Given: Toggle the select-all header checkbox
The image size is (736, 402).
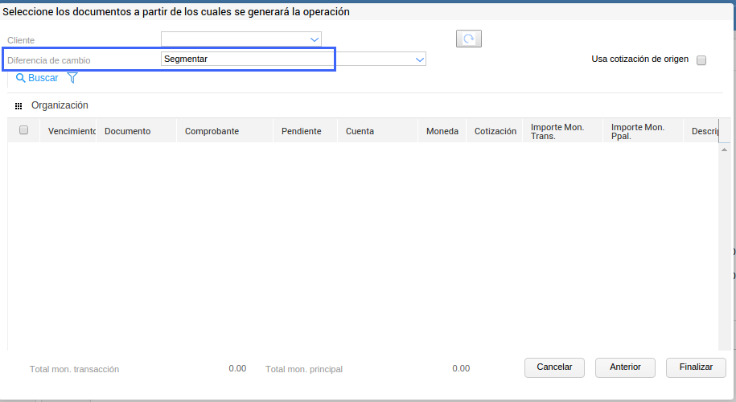Looking at the screenshot, I should [24, 130].
